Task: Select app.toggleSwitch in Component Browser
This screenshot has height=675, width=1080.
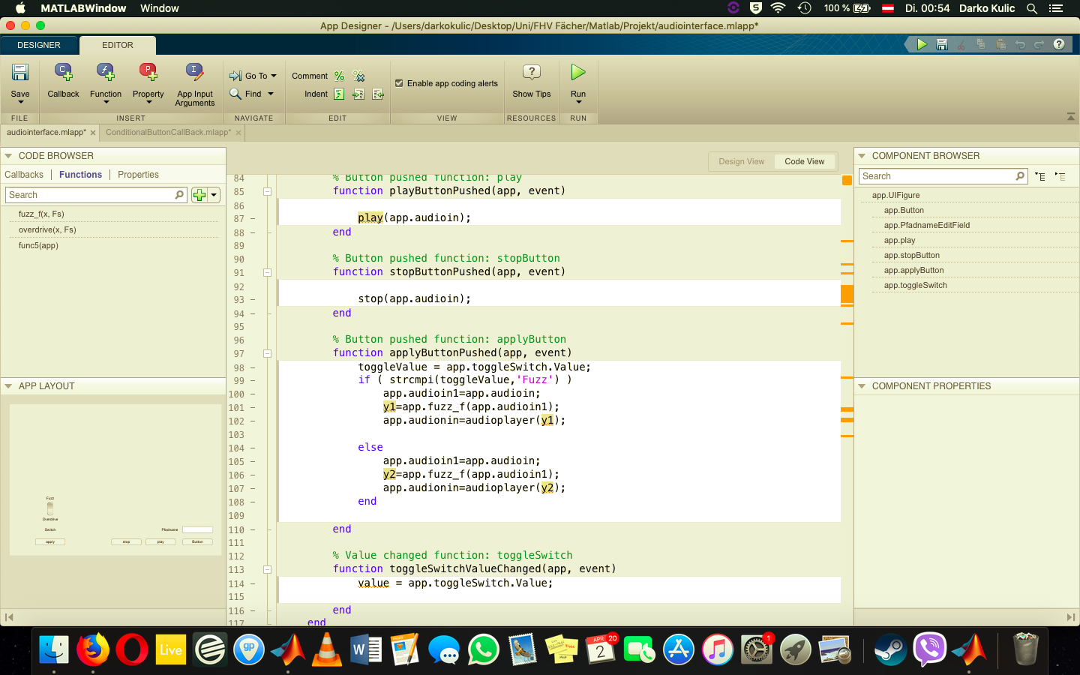Action: coord(915,285)
